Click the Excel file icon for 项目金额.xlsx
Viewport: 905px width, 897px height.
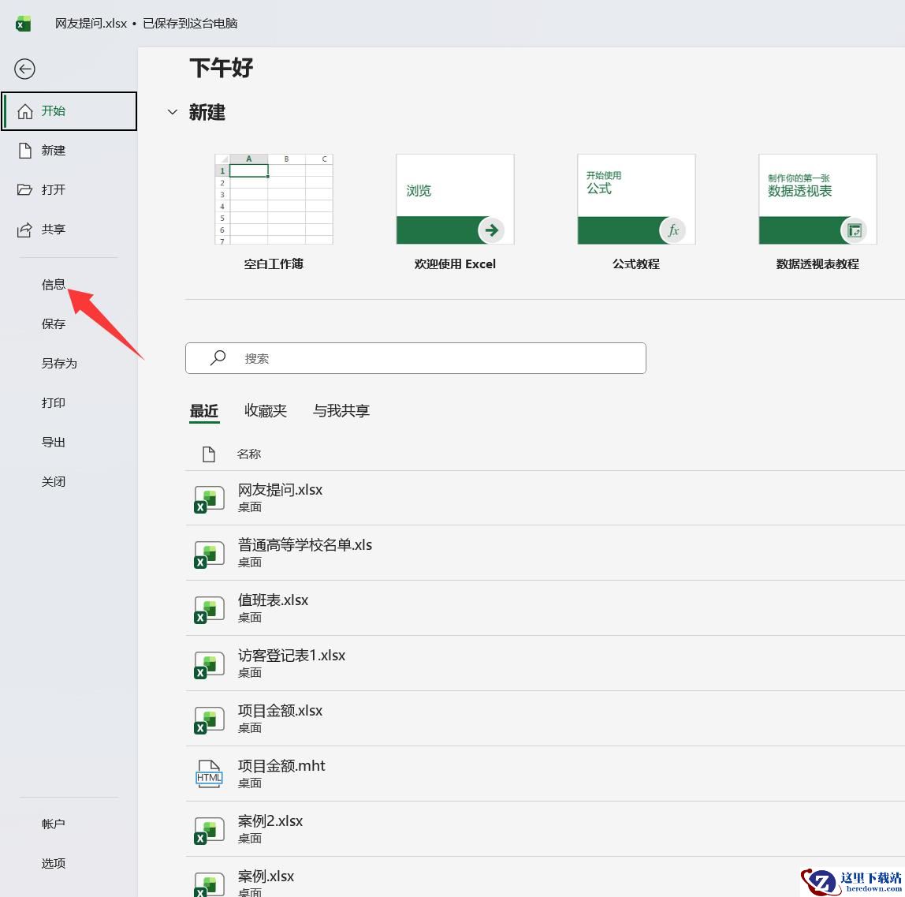[x=209, y=720]
